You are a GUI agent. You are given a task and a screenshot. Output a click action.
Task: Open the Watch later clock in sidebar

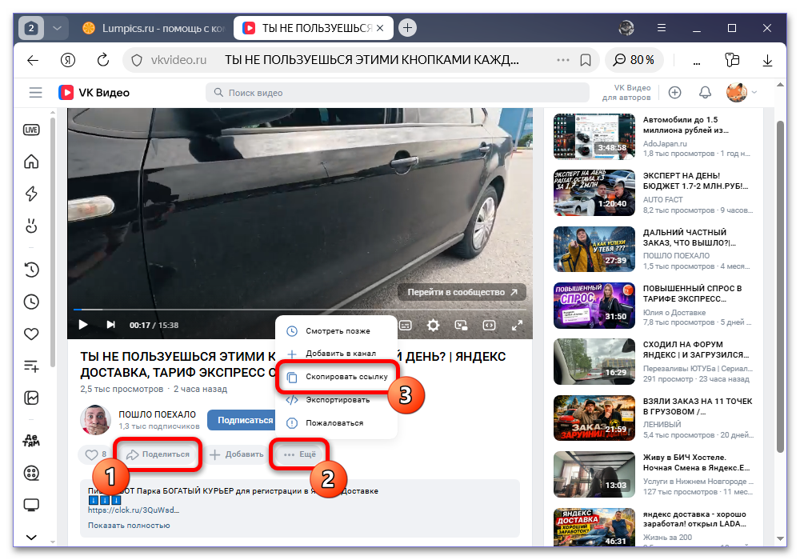(x=31, y=302)
